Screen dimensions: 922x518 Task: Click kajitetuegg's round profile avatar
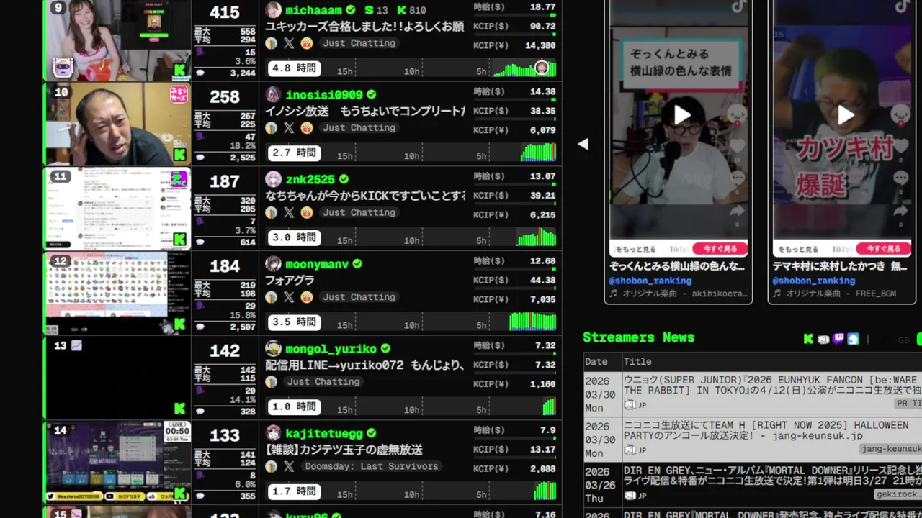pos(274,433)
